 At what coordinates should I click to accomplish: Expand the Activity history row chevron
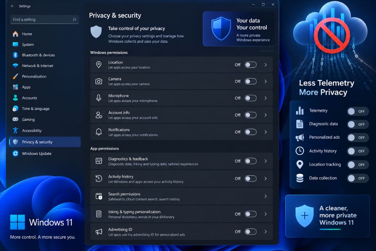(266, 178)
